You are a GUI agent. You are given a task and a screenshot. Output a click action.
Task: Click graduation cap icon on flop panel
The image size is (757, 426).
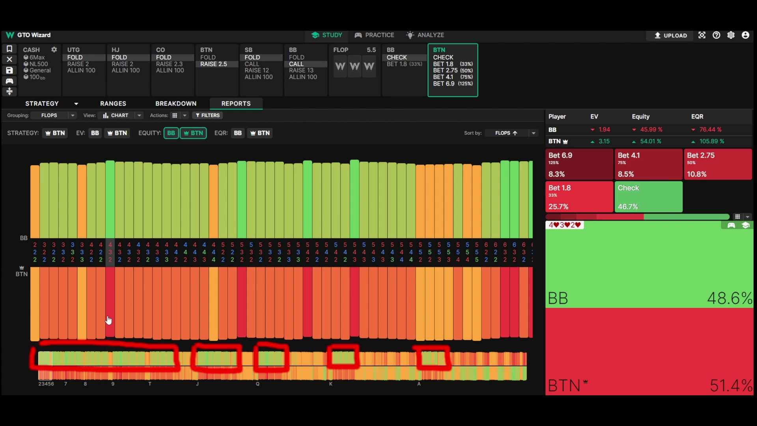pyautogui.click(x=746, y=225)
